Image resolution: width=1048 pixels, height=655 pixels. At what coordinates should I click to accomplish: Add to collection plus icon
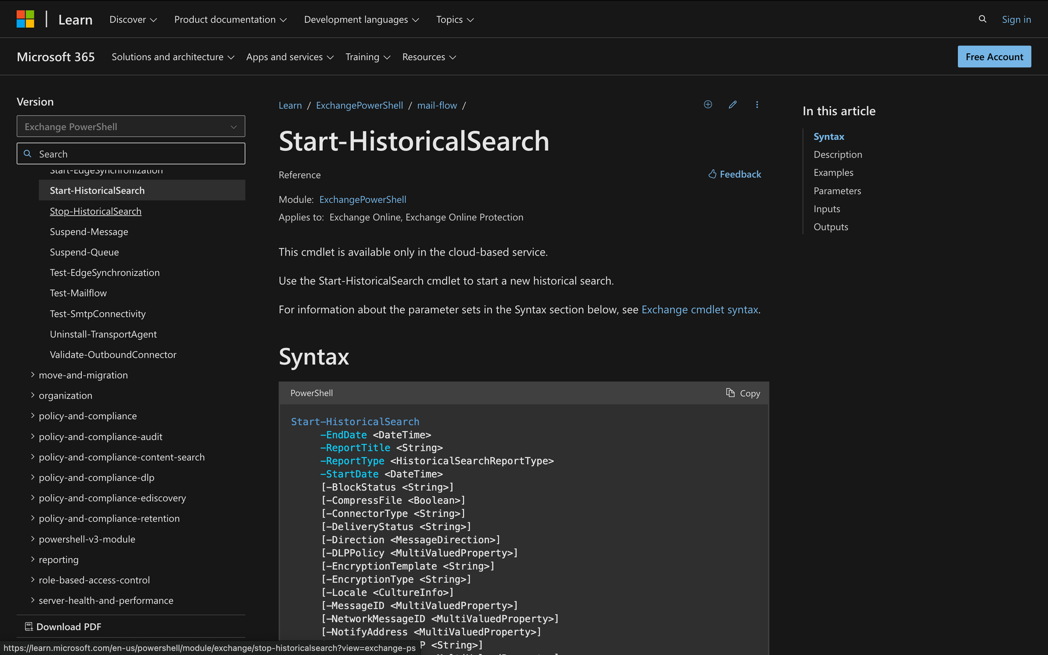click(708, 105)
